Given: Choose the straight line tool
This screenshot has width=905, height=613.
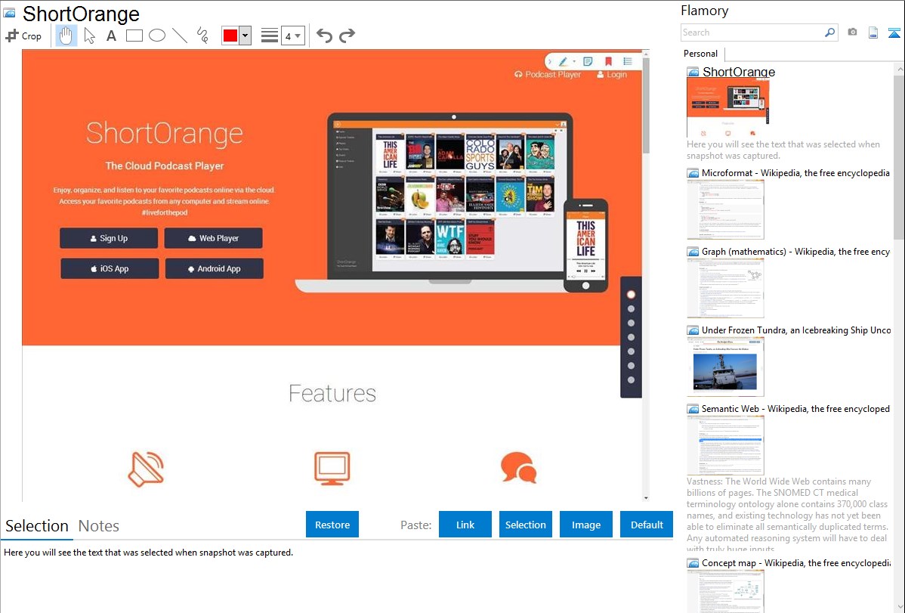Looking at the screenshot, I should pyautogui.click(x=180, y=36).
